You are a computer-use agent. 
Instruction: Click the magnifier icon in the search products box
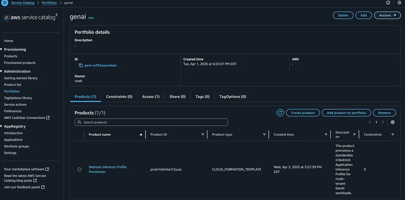80,122
